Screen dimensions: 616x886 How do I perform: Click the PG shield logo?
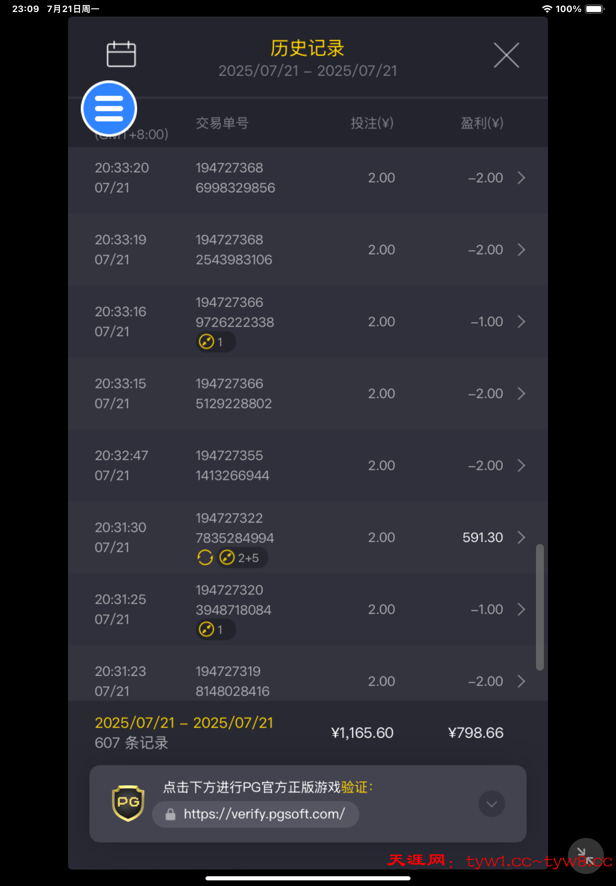[128, 803]
